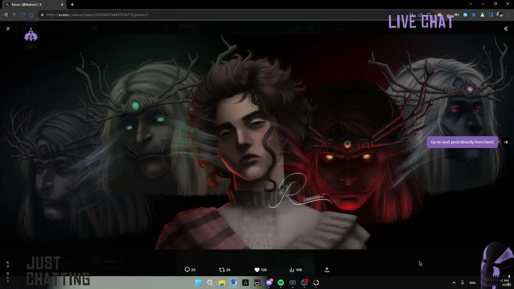Open the artwork image

(x=257, y=142)
